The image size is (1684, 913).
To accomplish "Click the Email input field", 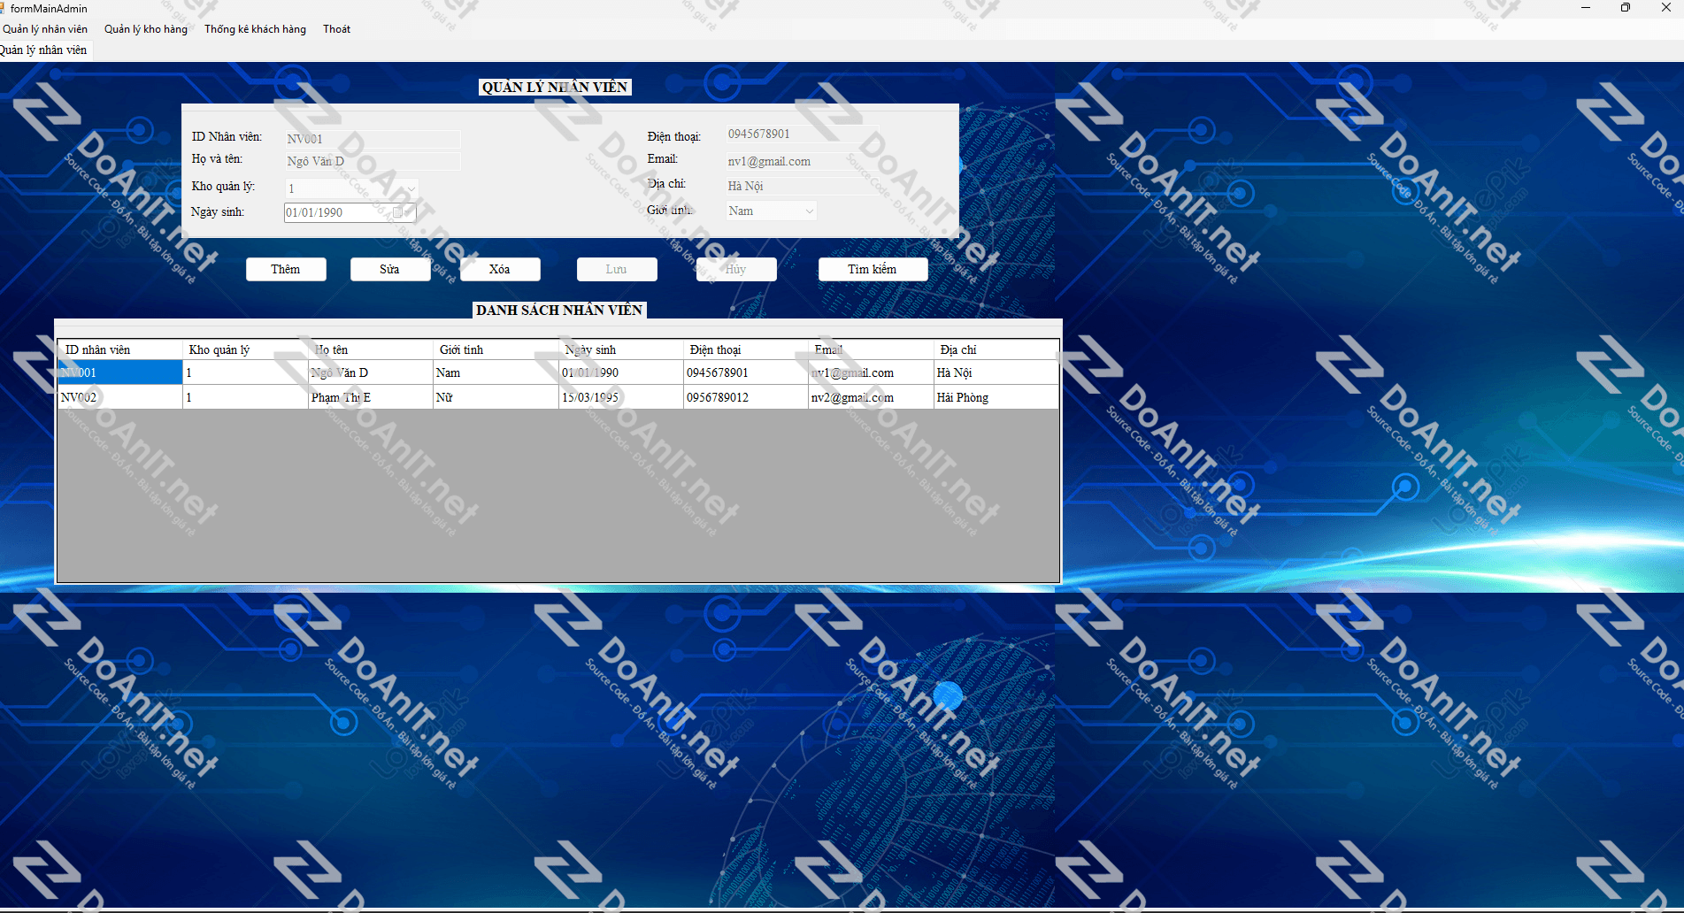I will point(804,161).
